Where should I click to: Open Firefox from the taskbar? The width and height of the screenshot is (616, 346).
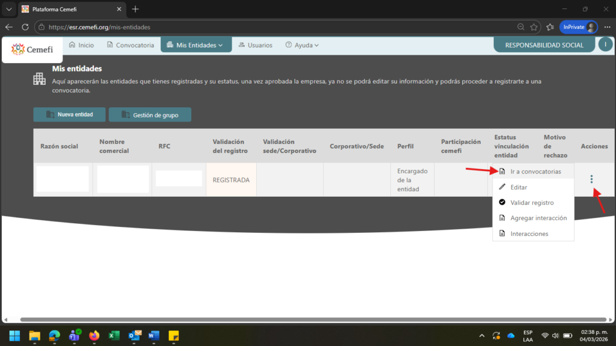coord(94,335)
